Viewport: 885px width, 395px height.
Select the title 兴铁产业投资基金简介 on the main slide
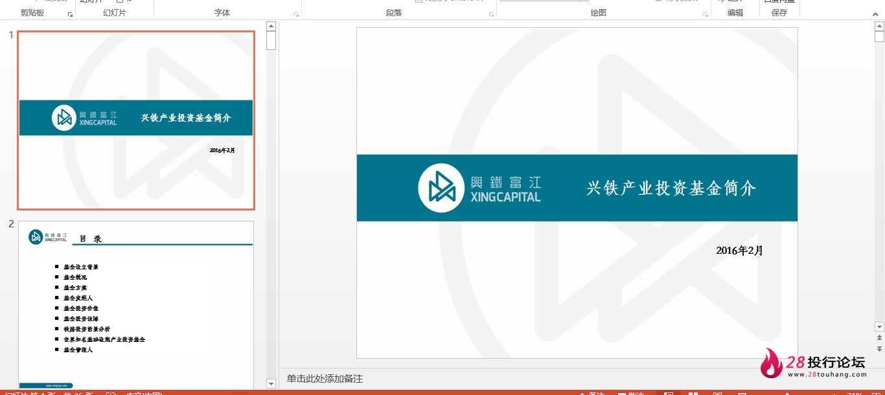[671, 188]
